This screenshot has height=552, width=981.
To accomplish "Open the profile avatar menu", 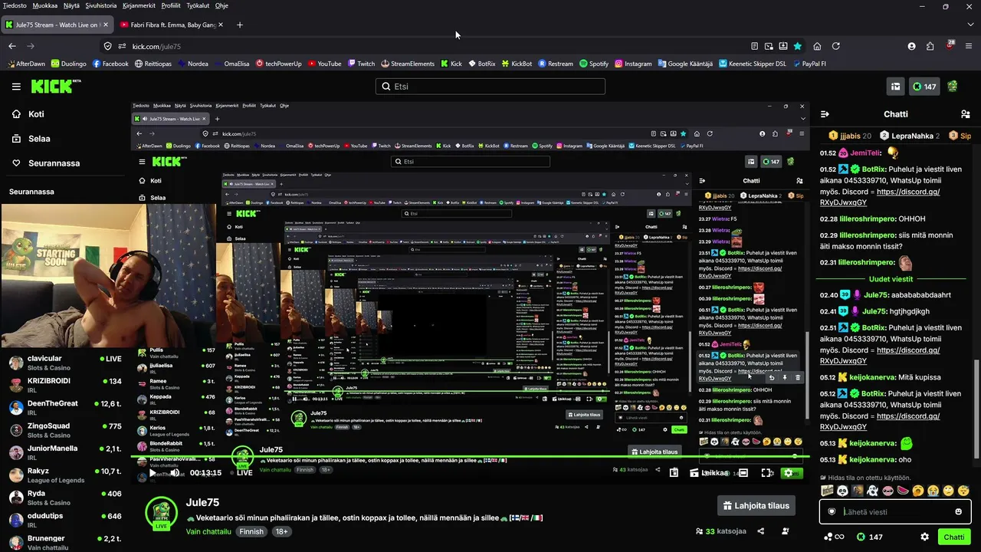I will coord(953,87).
